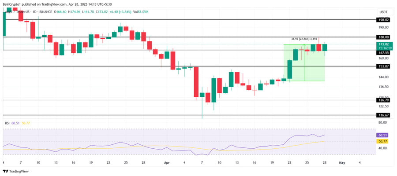The width and height of the screenshot is (397, 176).
Task: Click the 180.00 horizontal line price tag
Action: point(384,37)
